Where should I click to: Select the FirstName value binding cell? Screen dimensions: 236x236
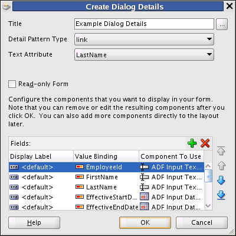pyautogui.click(x=106, y=177)
